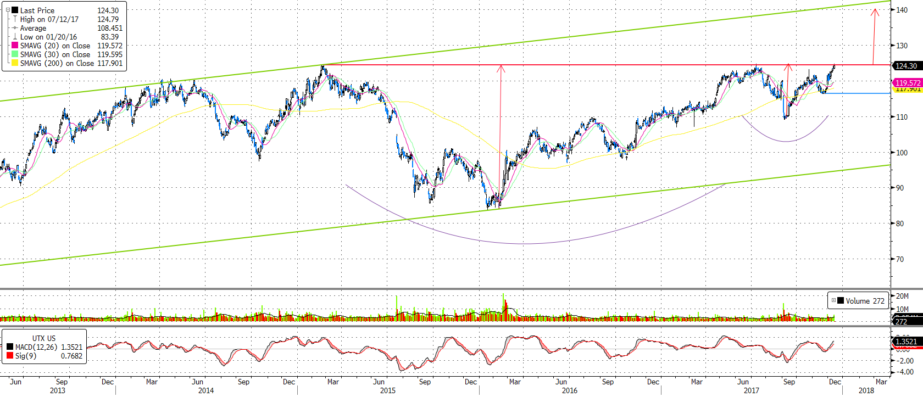Click the magenta 119.572 axis tag
The height and width of the screenshot is (397, 923).
click(x=908, y=83)
